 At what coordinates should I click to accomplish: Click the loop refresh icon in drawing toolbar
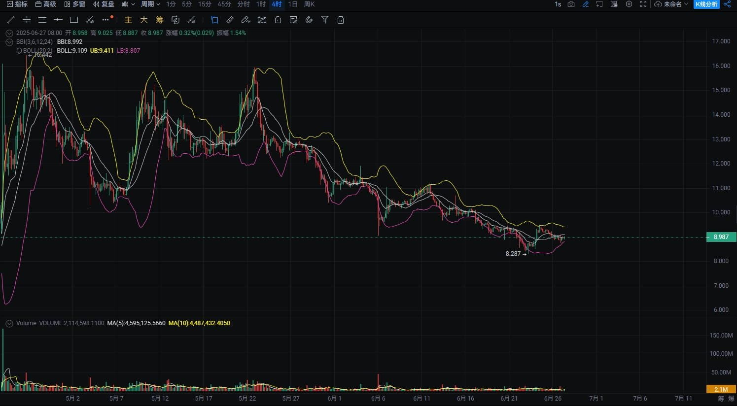pos(175,20)
